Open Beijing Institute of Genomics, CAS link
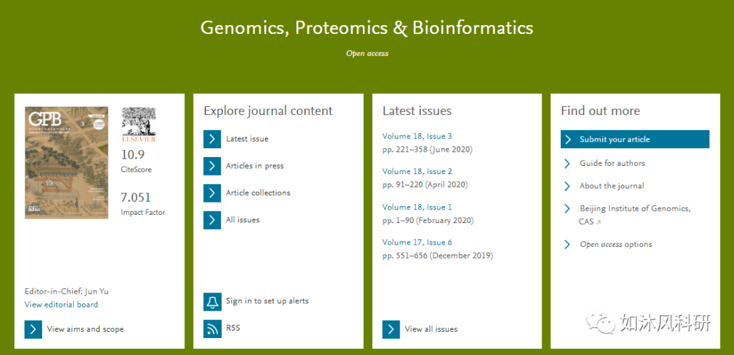Screen dimensions: 734x355 (x=635, y=215)
